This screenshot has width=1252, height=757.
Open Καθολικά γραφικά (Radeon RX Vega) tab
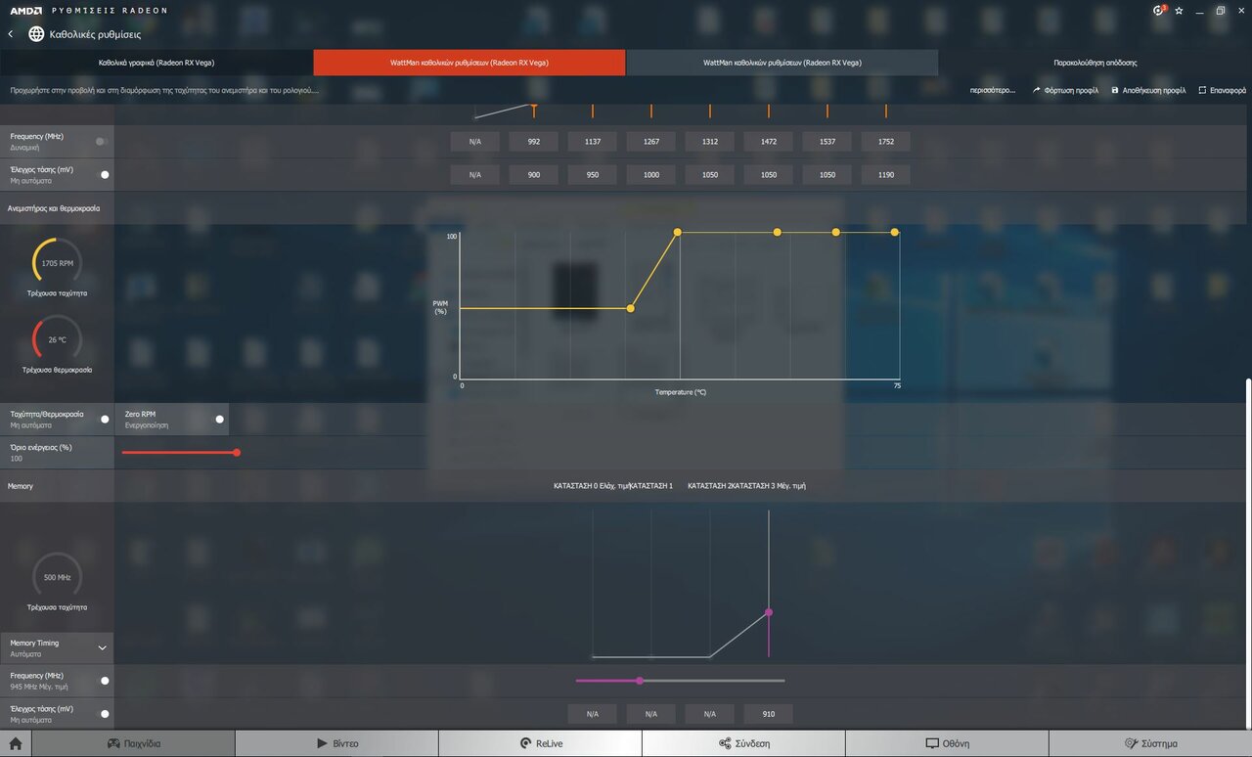156,63
